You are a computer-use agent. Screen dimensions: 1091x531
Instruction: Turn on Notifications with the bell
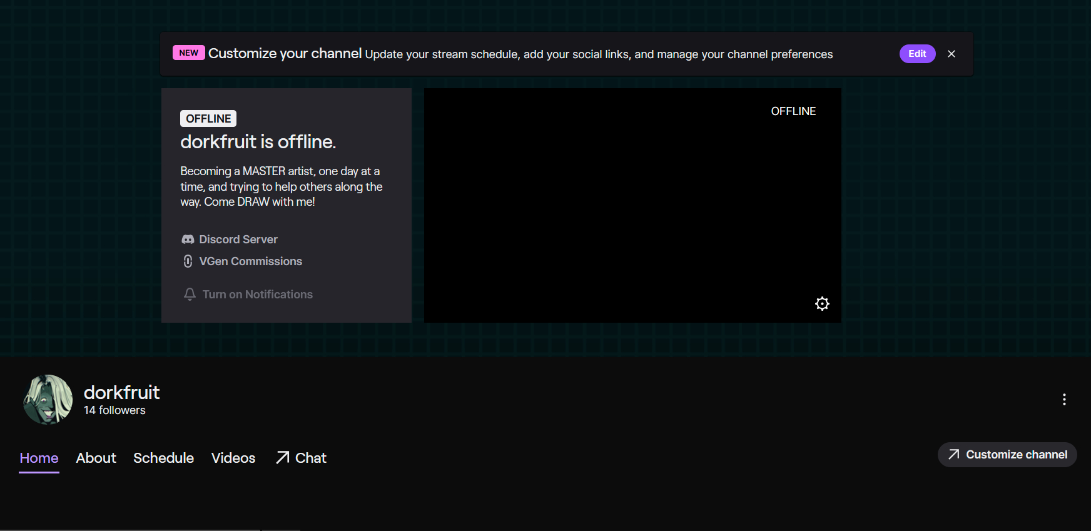tap(249, 295)
